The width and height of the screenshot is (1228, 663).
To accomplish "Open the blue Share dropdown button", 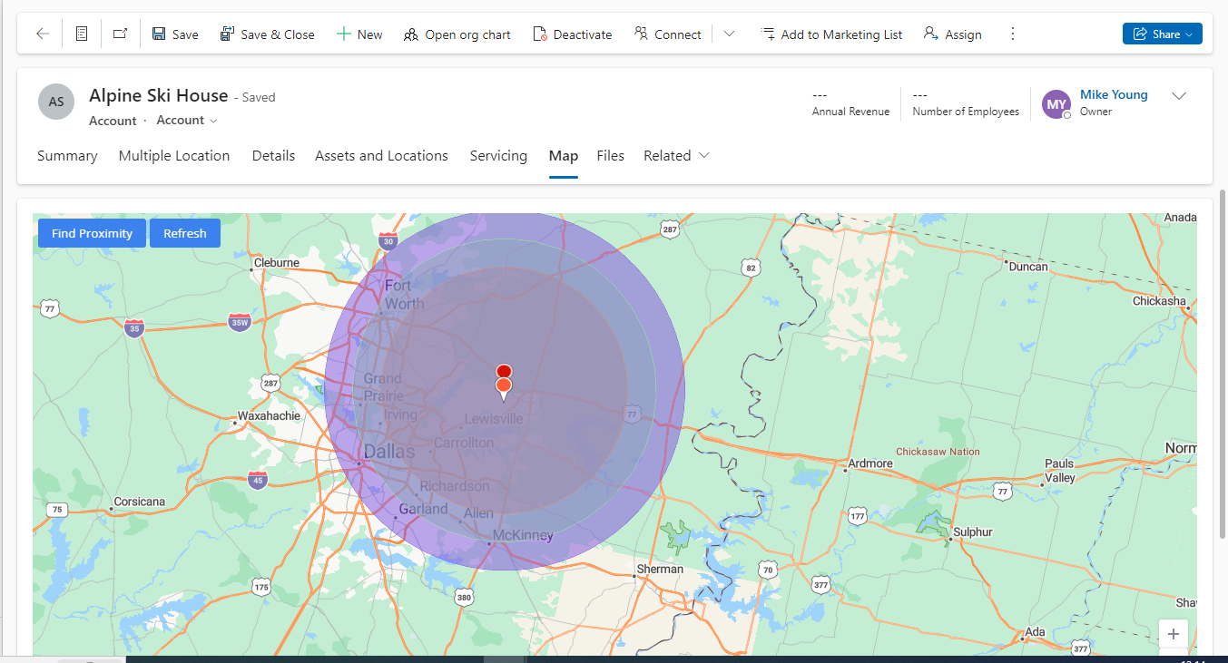I will point(1163,34).
